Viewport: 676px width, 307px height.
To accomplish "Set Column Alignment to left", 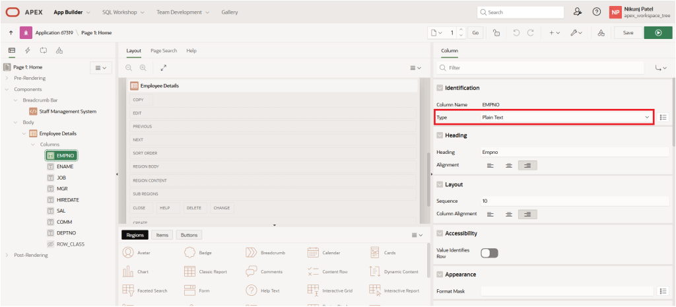I will point(490,214).
